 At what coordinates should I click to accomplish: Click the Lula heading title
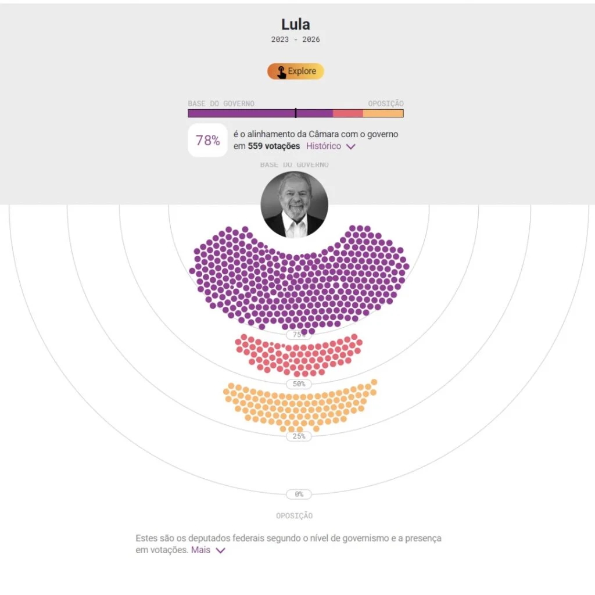click(295, 24)
